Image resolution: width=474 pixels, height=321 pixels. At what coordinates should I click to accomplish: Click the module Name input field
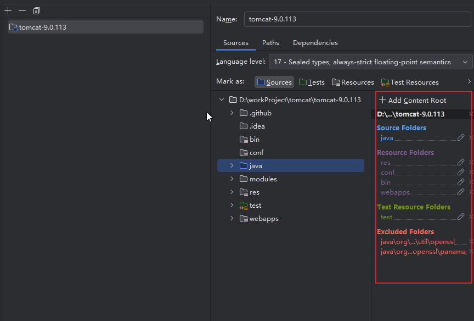point(357,19)
